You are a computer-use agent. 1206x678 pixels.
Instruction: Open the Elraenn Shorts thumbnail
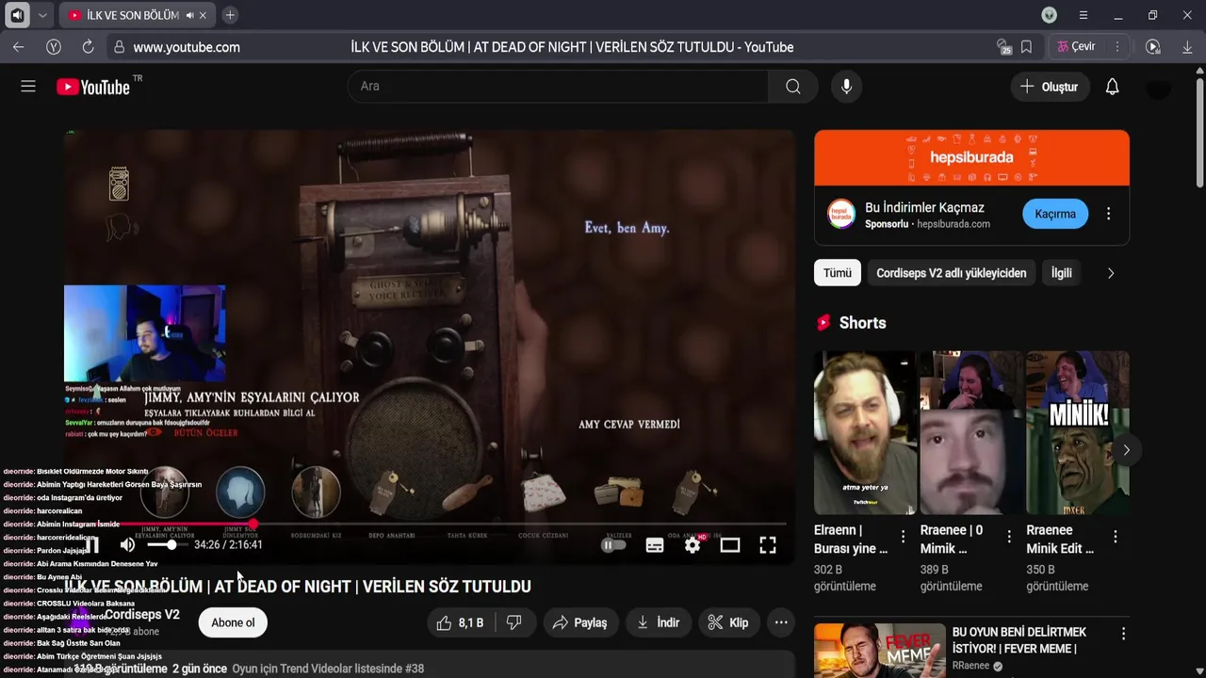coord(865,433)
